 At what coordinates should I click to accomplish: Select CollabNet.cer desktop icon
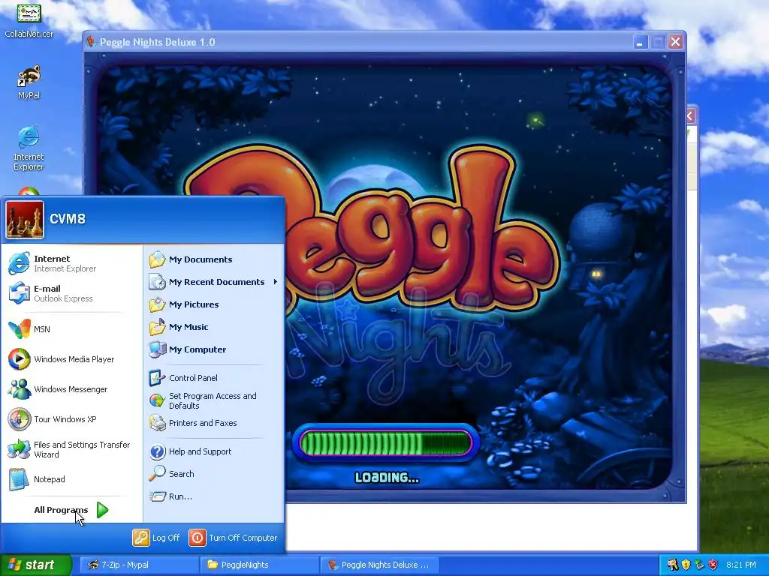click(x=29, y=20)
